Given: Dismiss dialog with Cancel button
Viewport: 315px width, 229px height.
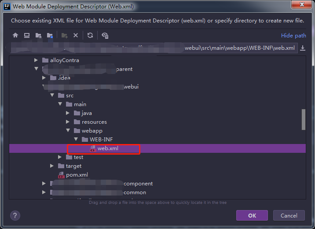Looking at the screenshot, I should (289, 215).
